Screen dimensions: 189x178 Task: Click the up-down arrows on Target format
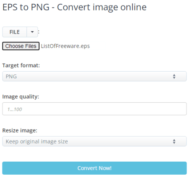click(174, 77)
